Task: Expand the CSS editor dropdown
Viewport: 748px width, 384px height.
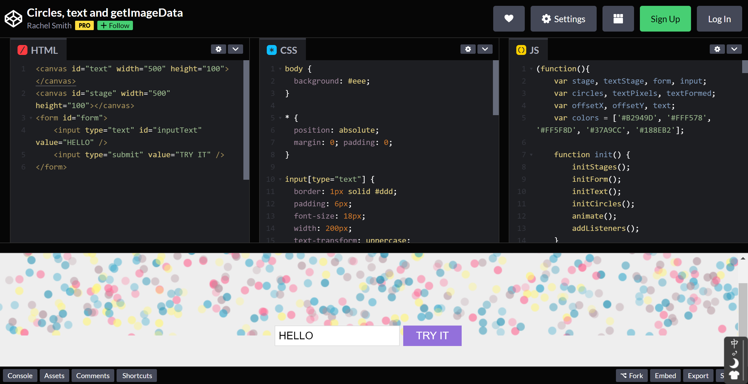Action: point(485,49)
